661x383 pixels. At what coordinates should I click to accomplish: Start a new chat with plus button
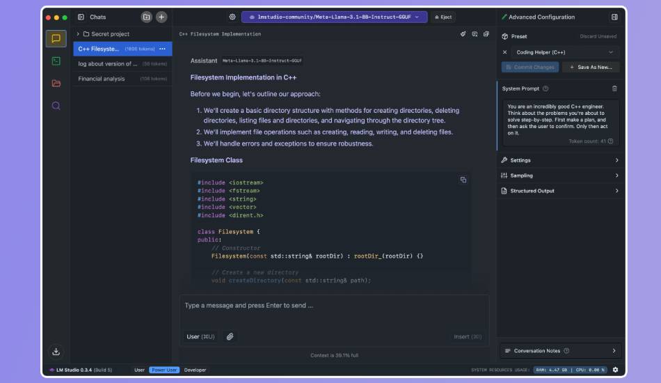(x=161, y=17)
